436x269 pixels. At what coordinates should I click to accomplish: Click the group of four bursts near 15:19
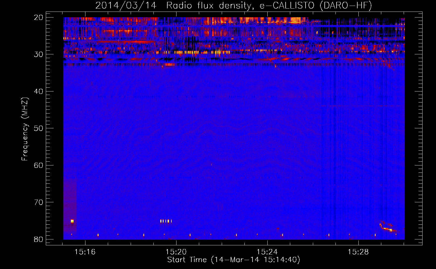166,221
